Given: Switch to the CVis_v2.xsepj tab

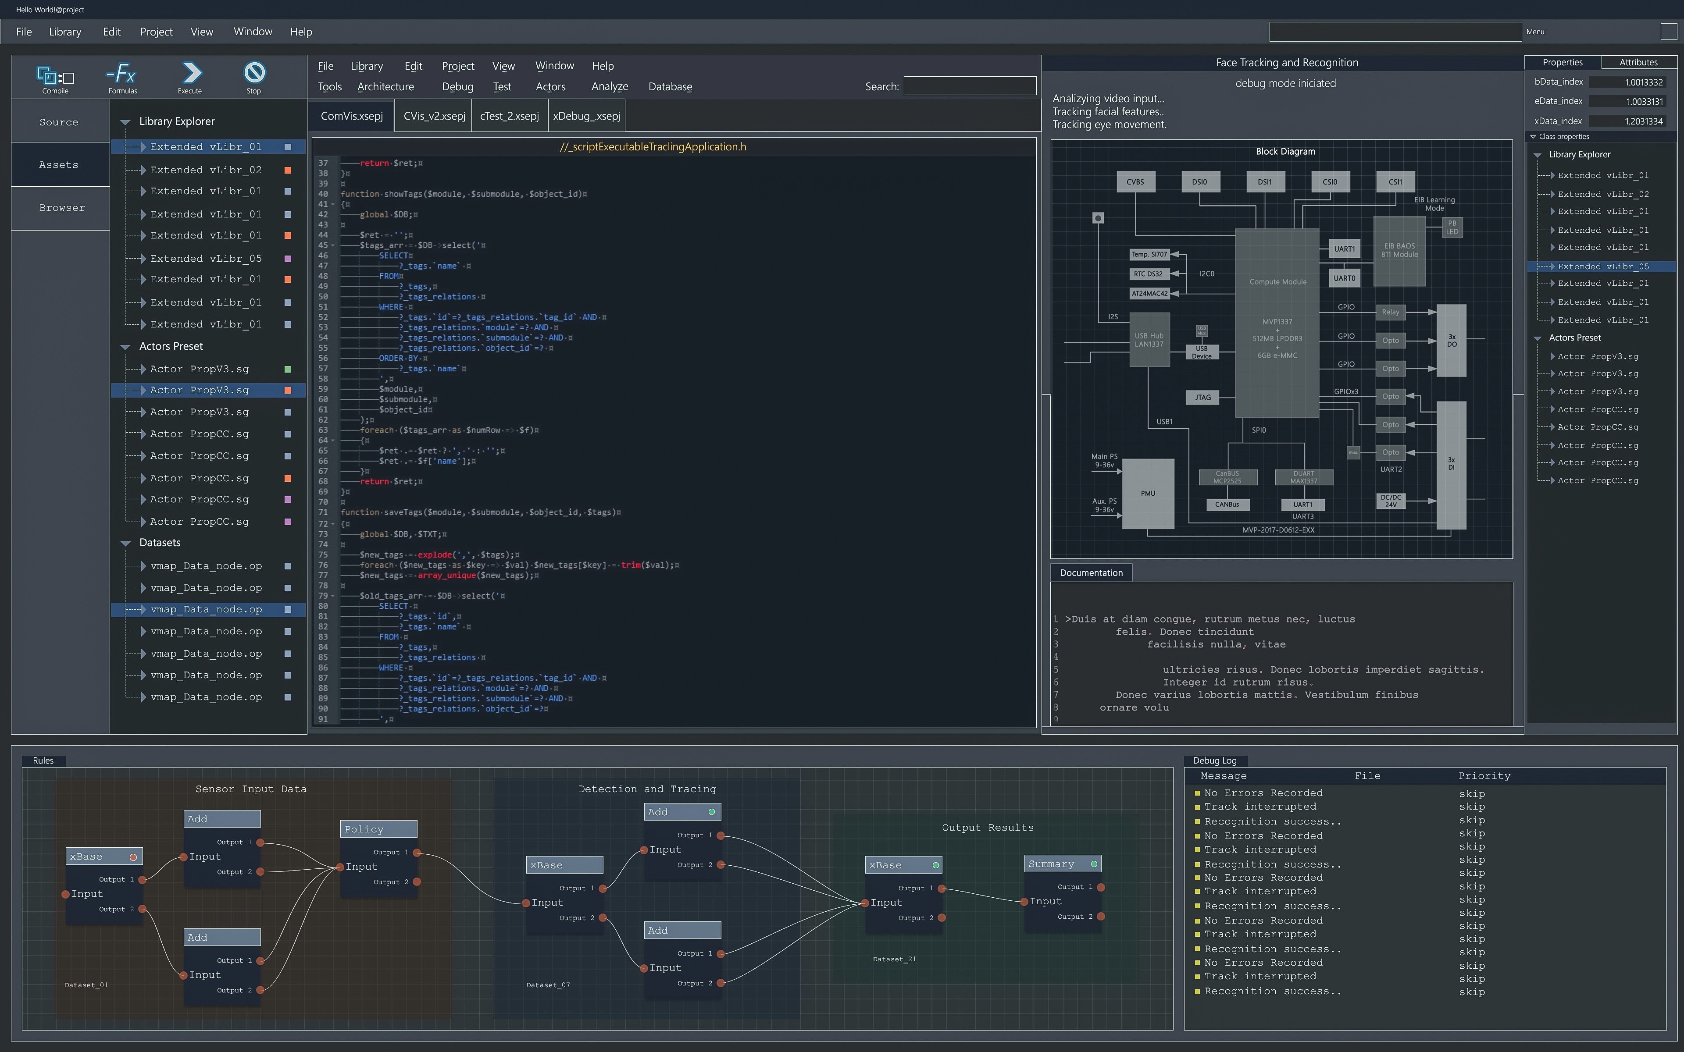Looking at the screenshot, I should coord(434,116).
